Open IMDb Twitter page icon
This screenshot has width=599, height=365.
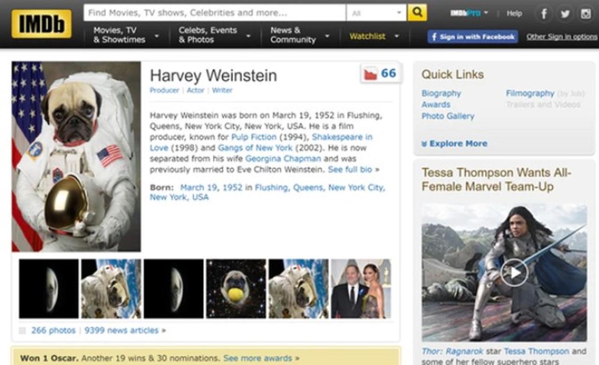point(565,14)
